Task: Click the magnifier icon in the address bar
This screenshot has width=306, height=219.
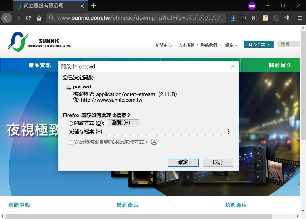Action: 51,18
